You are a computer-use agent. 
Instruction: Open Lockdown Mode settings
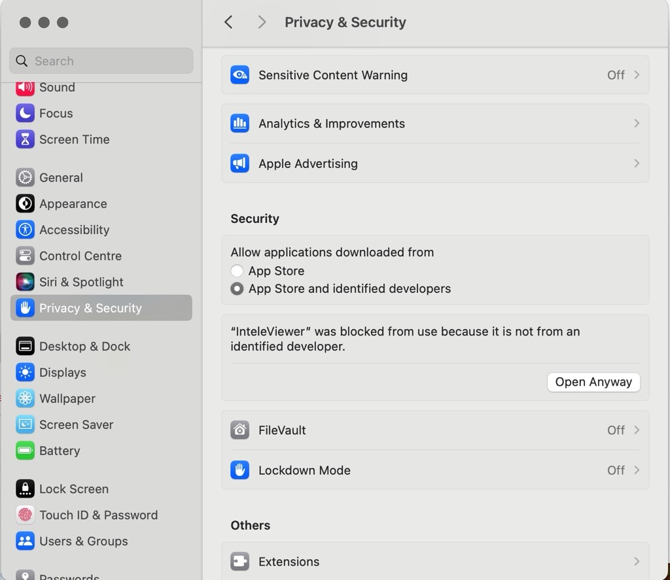click(435, 470)
